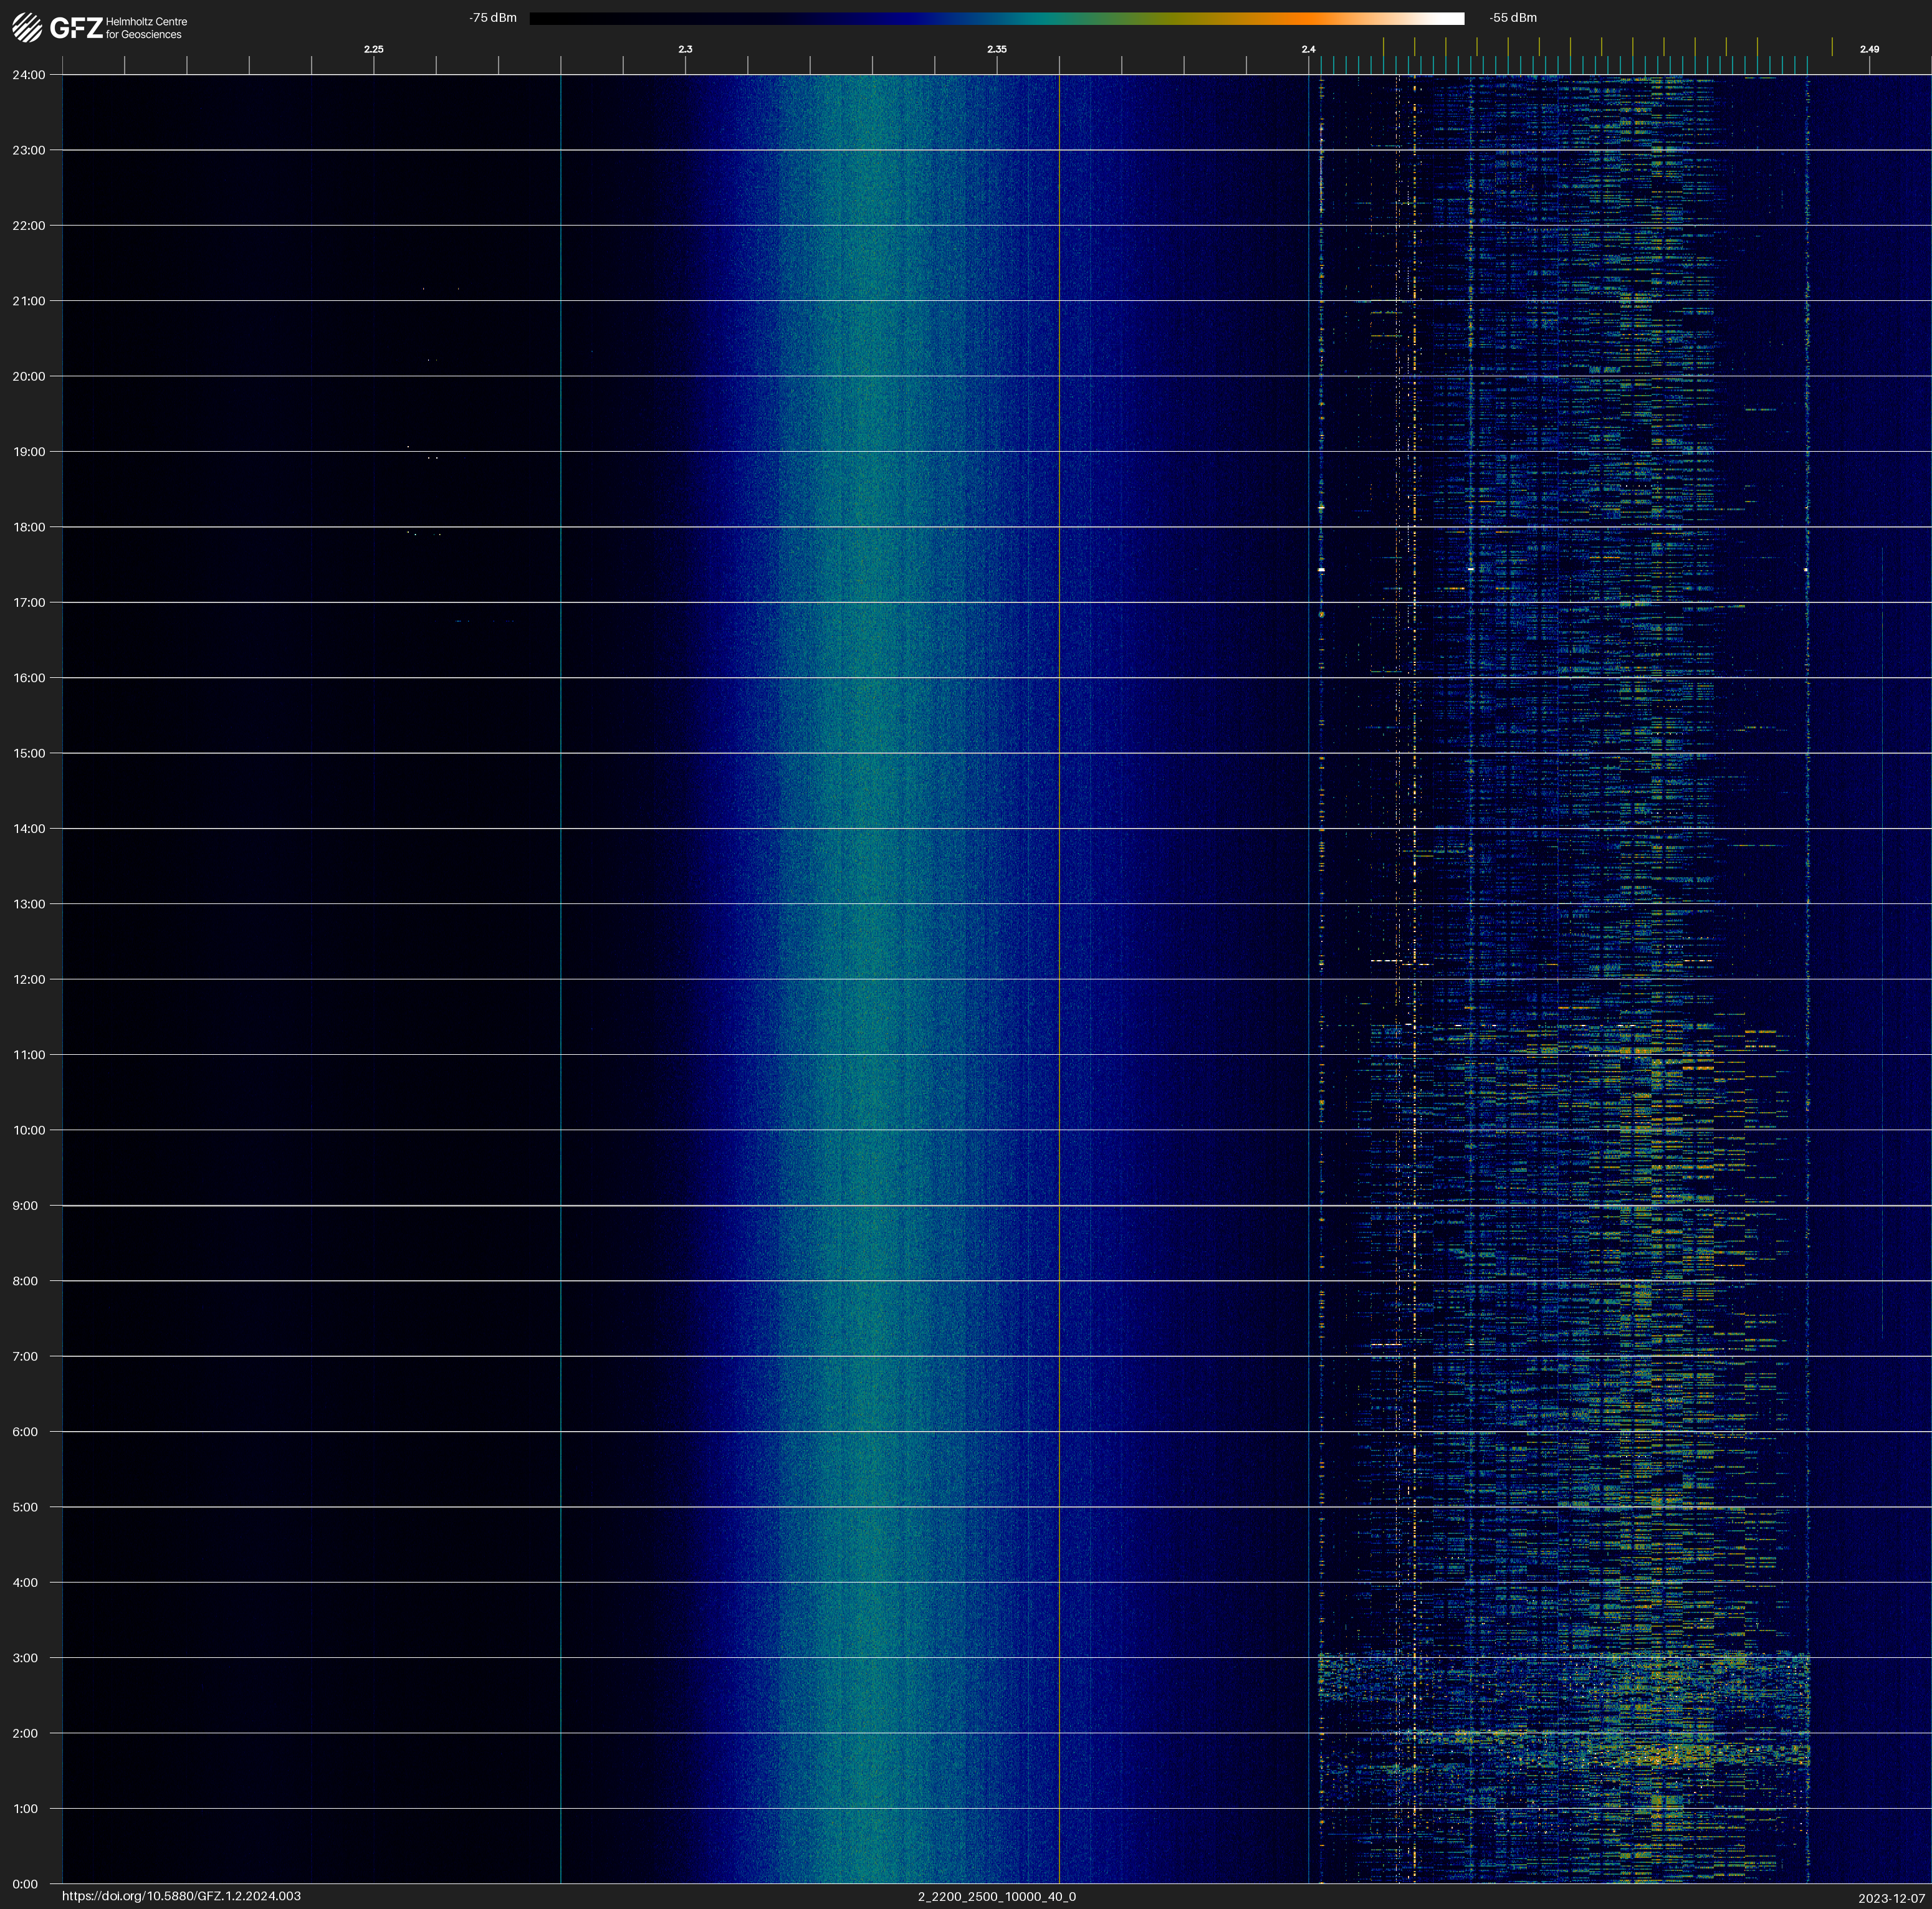Viewport: 1932px width, 1909px height.
Task: Click the 2.3 frequency axis label
Action: coord(685,49)
